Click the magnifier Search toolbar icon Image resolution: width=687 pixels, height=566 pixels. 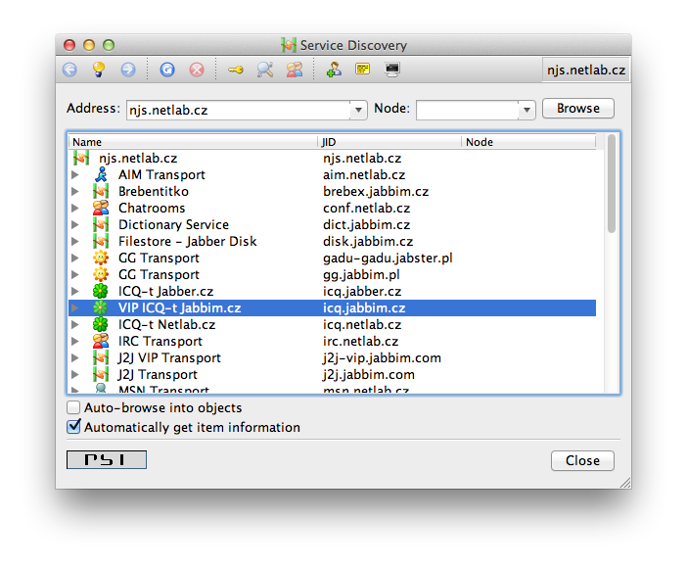[x=265, y=70]
